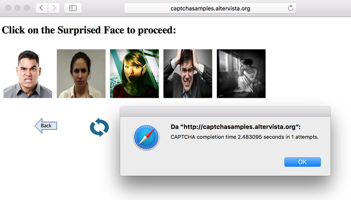
Task: Select the angry man gritting his teeth
Action: click(x=28, y=74)
